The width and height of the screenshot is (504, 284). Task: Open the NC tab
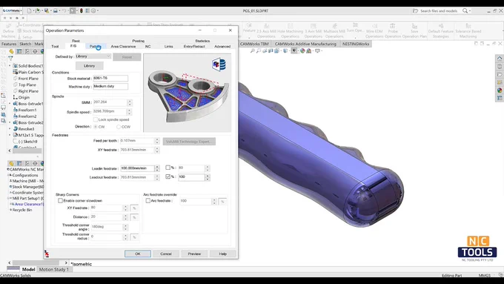[147, 46]
